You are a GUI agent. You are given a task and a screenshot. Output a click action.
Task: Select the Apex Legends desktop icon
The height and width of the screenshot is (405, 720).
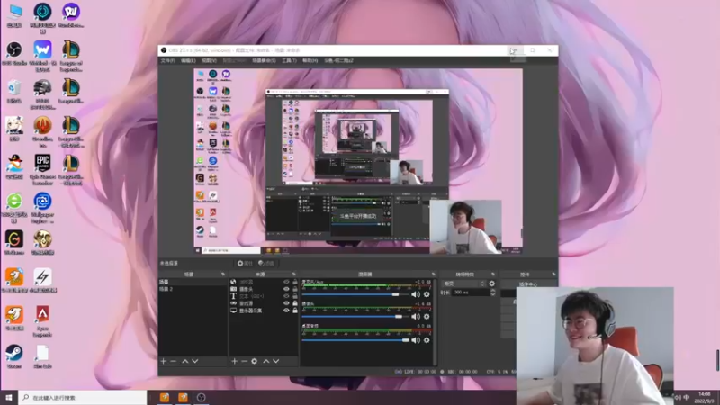pyautogui.click(x=42, y=321)
